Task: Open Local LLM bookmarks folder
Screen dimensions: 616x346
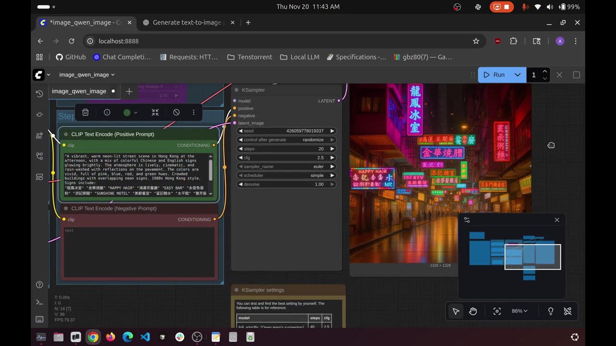Action: (x=299, y=57)
